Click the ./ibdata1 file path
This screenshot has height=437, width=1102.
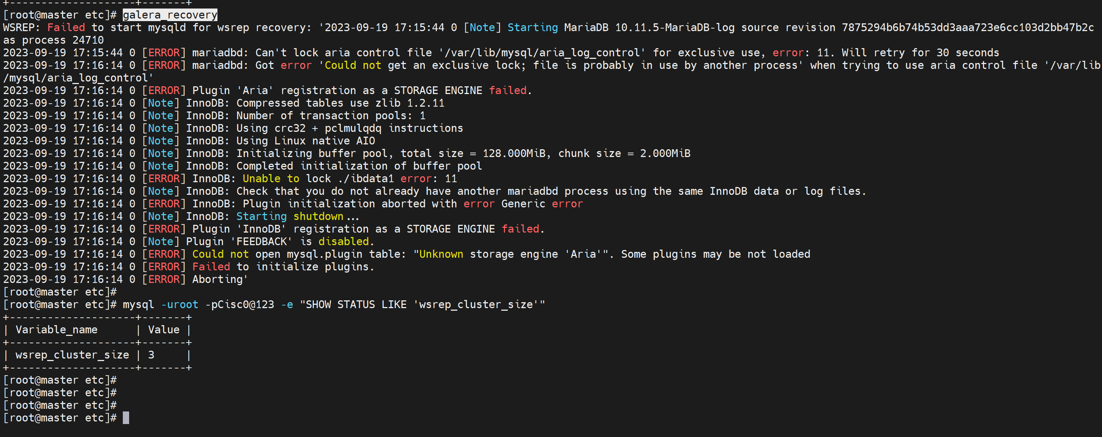tap(365, 179)
